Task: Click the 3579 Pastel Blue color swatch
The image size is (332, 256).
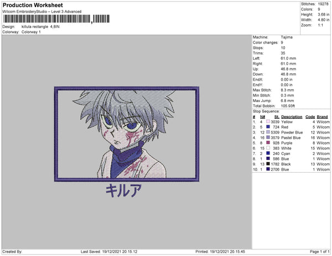Action: tap(268, 137)
